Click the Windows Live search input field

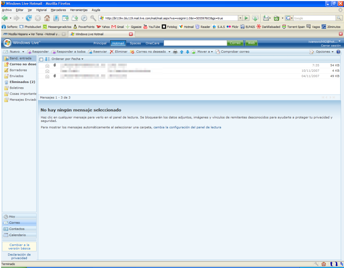click(195, 43)
